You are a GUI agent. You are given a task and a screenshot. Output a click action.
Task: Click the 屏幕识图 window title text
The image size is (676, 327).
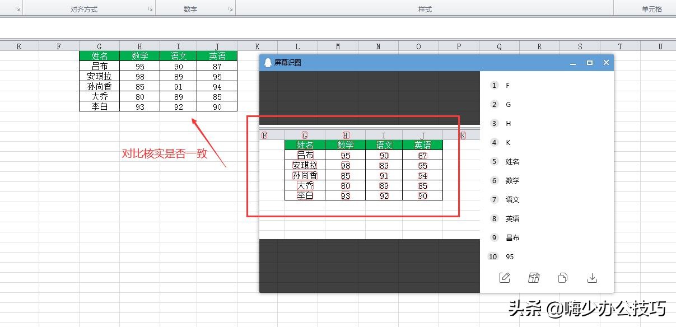click(x=288, y=63)
